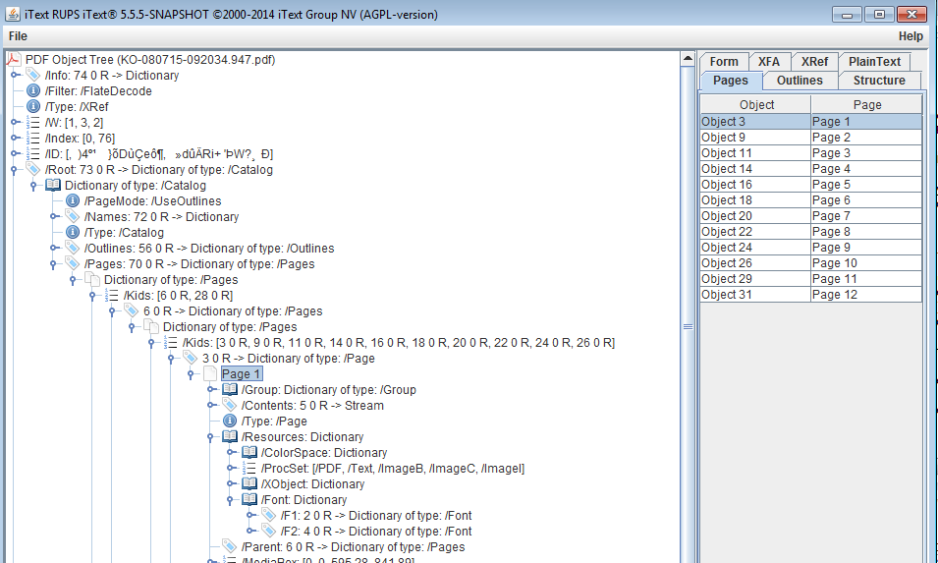Click the array icon beside /ProcSet entry
The image size is (938, 563).
[x=249, y=468]
